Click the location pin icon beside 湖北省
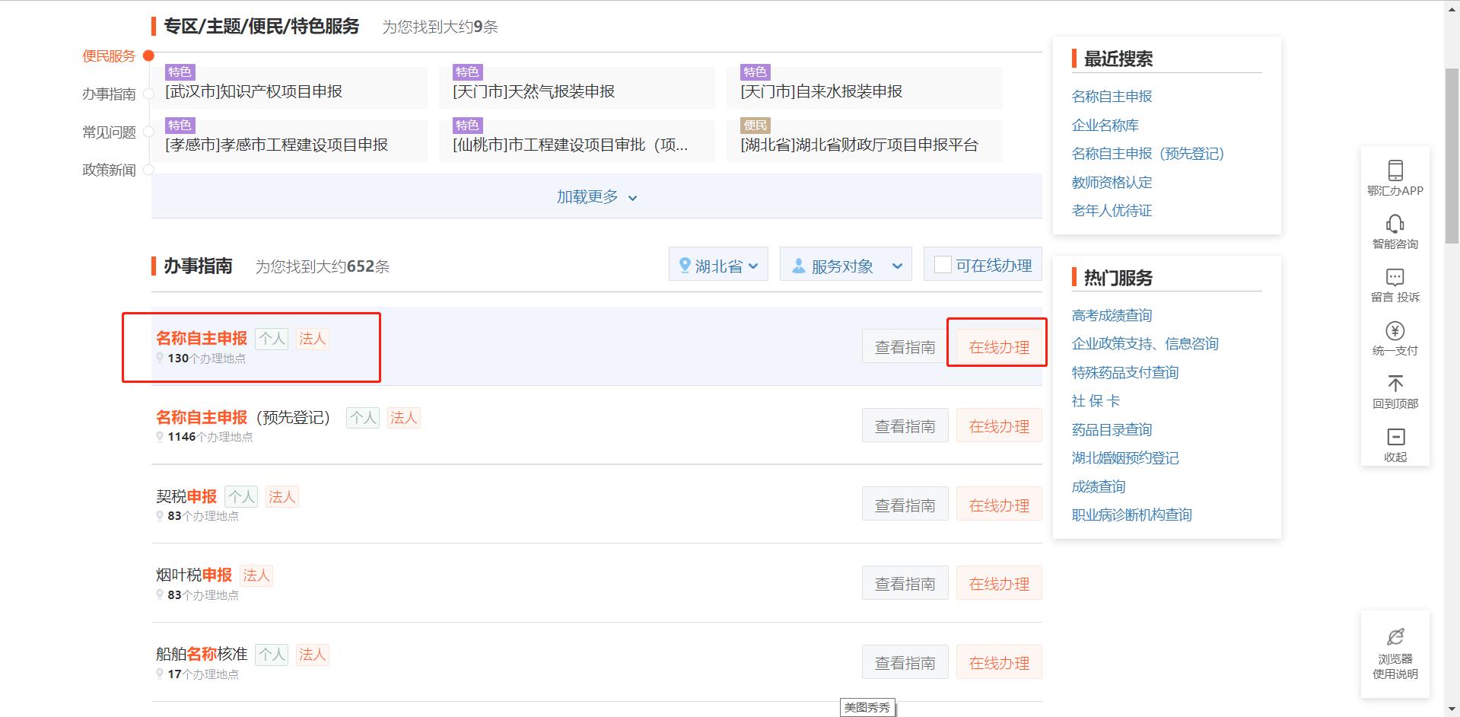Image resolution: width=1460 pixels, height=717 pixels. point(685,264)
